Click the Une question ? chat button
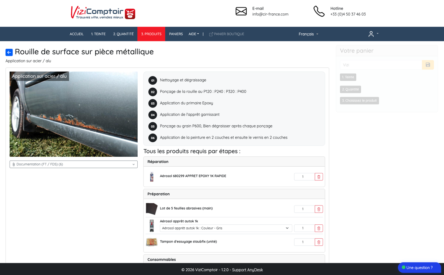Viewport: 444px width, 275px height. (419, 268)
